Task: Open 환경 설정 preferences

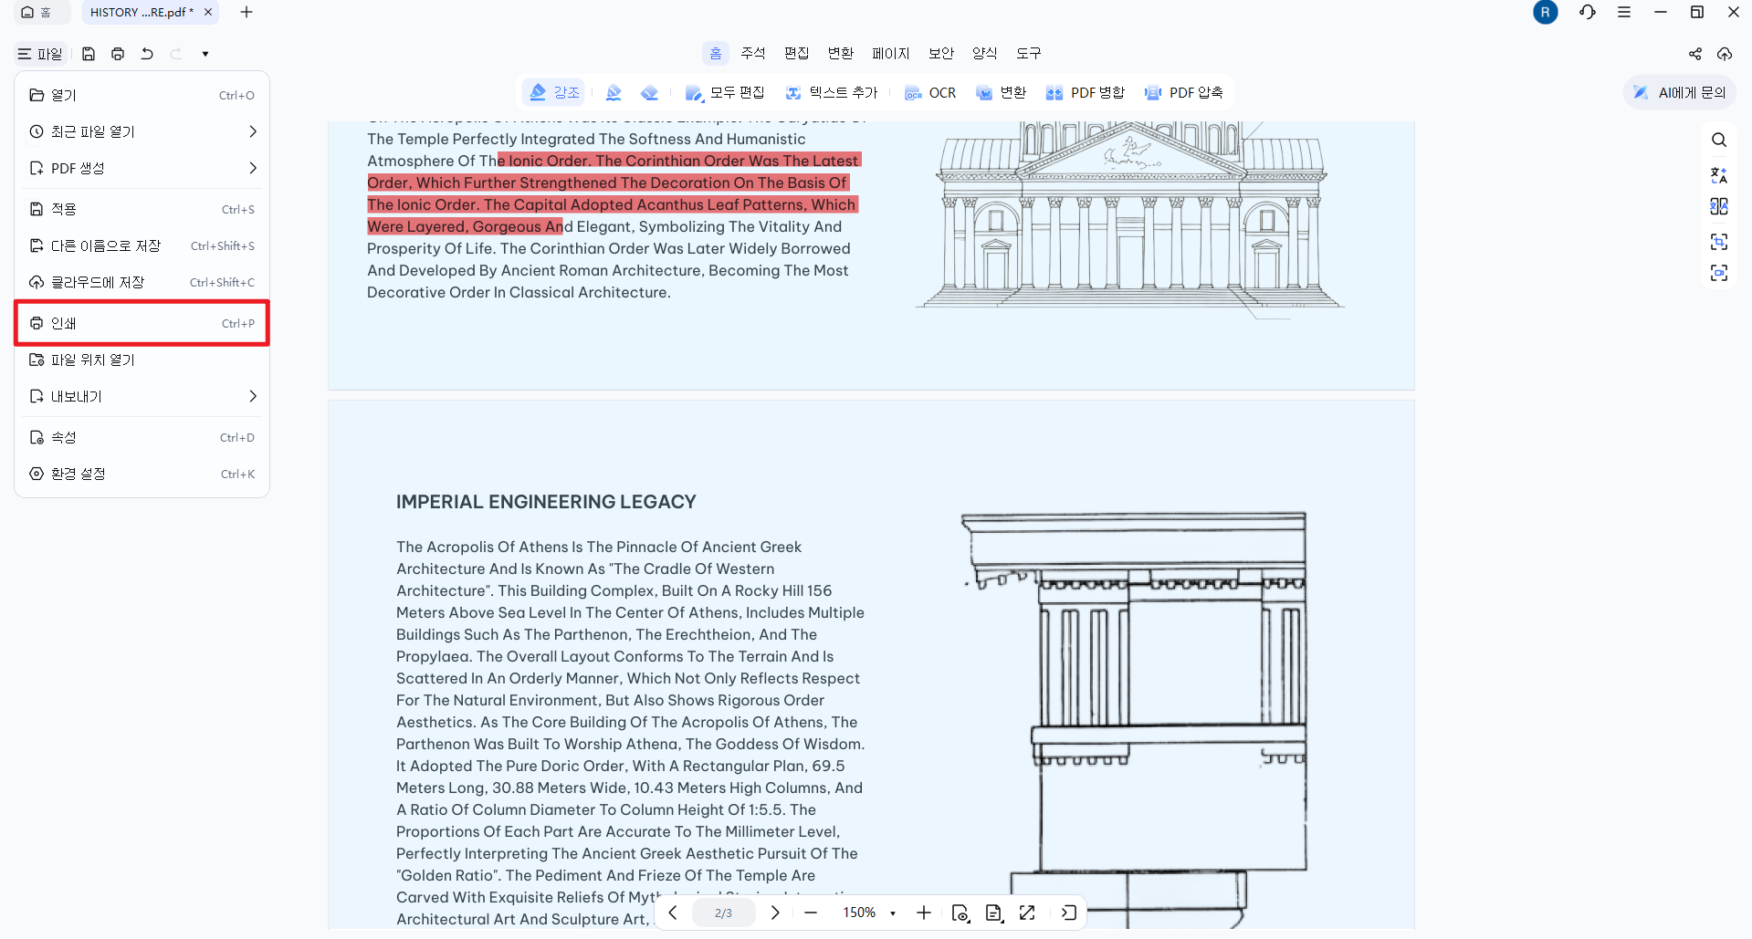Action: (x=142, y=474)
